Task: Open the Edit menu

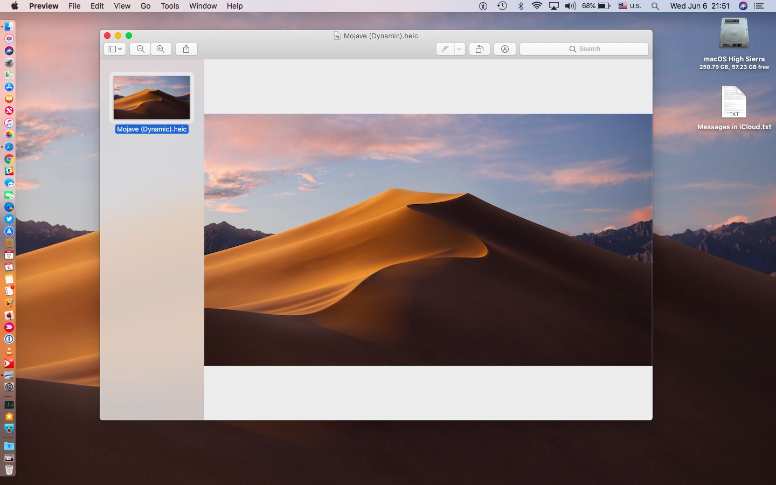Action: pyautogui.click(x=97, y=6)
